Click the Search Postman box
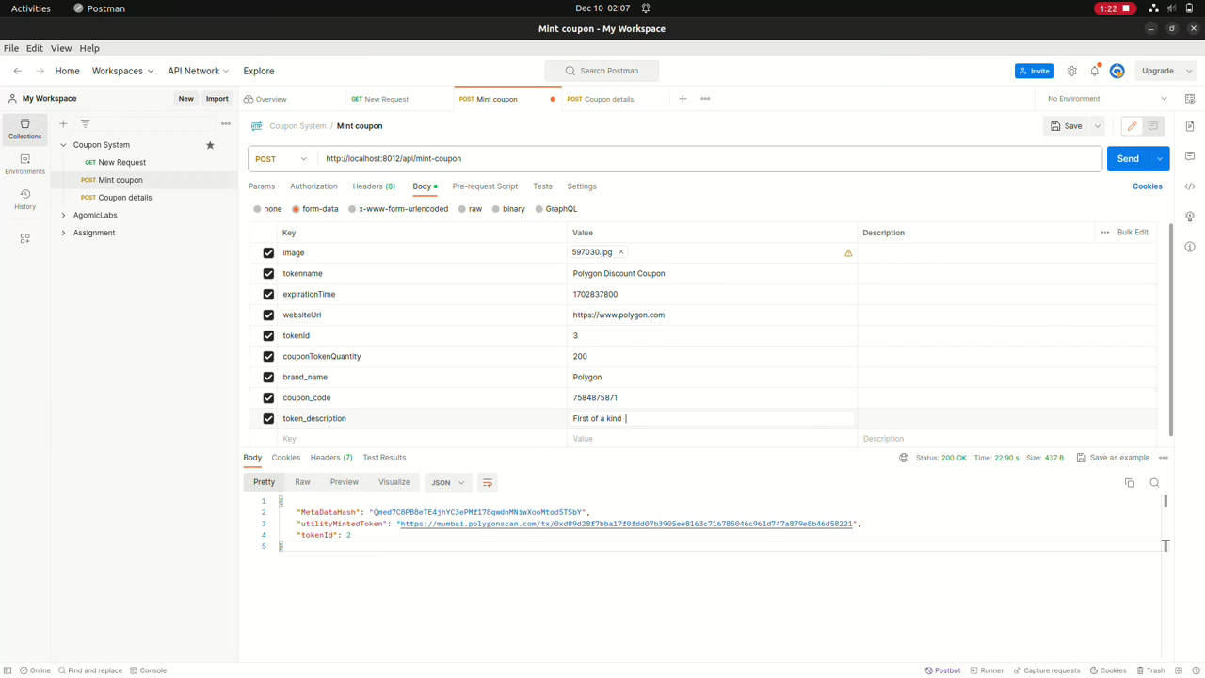Screen dimensions: 1205x678 [602, 71]
